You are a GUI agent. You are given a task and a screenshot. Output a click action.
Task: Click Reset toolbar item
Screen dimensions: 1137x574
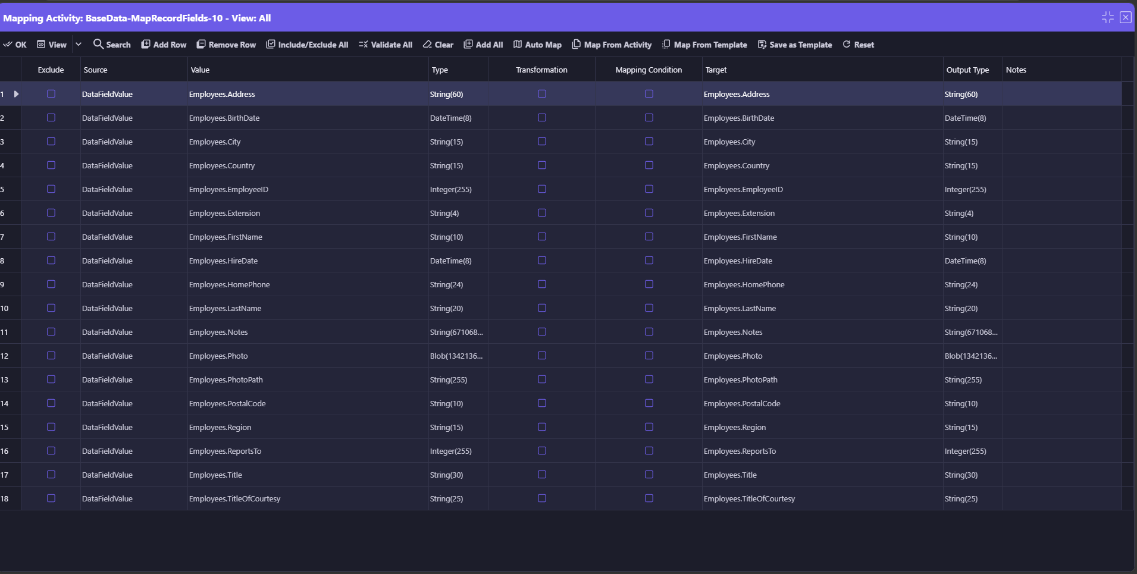pos(858,45)
